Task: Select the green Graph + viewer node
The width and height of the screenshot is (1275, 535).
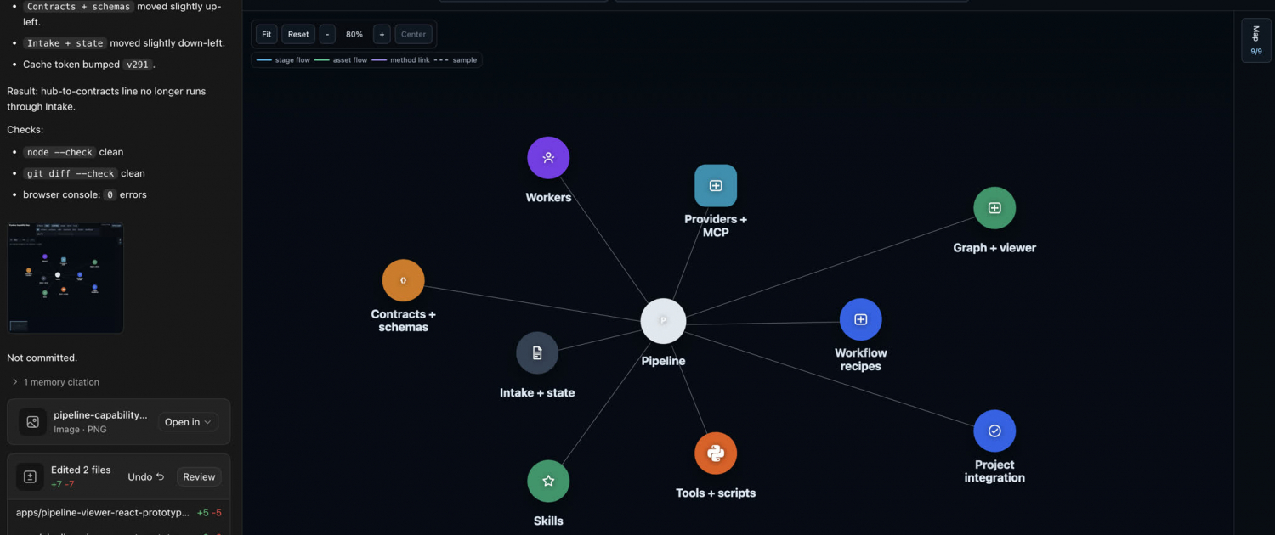Action: pyautogui.click(x=994, y=208)
